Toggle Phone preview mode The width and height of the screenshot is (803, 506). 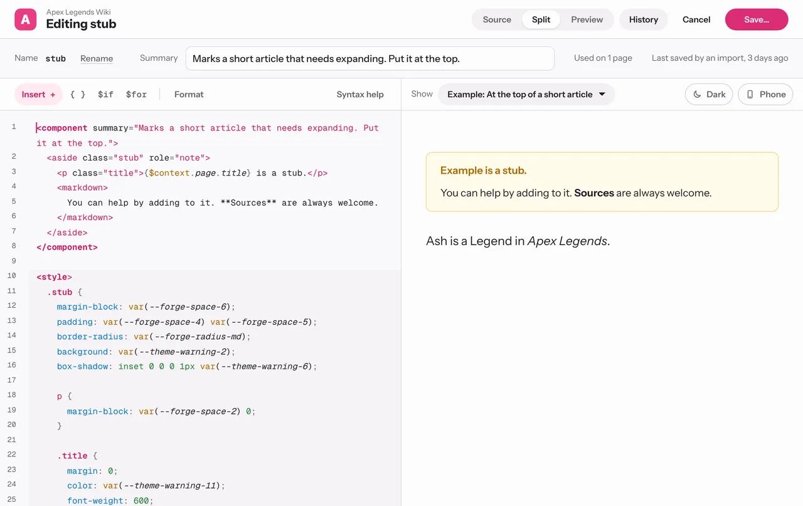coord(765,95)
